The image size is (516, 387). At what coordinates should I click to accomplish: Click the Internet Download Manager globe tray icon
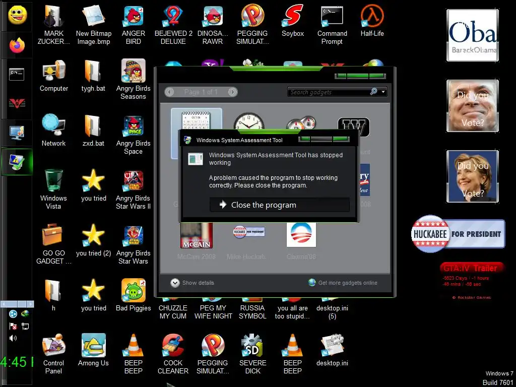(x=25, y=314)
